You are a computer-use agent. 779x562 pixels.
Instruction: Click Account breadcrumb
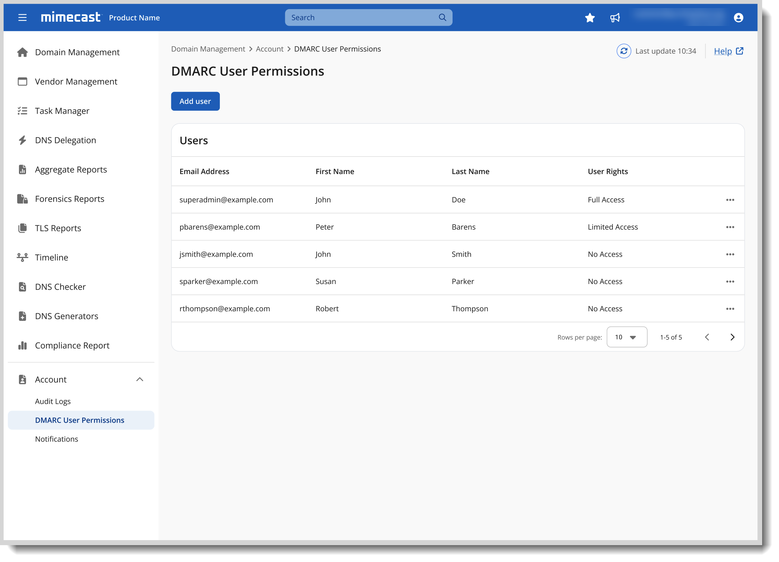269,49
